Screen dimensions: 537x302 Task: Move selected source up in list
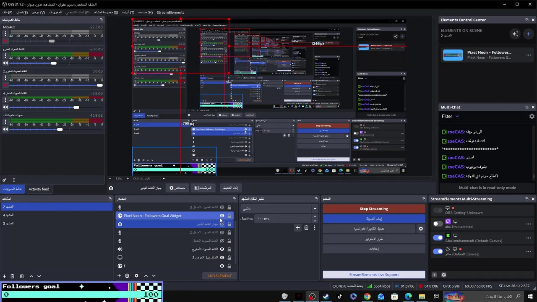pyautogui.click(x=146, y=276)
